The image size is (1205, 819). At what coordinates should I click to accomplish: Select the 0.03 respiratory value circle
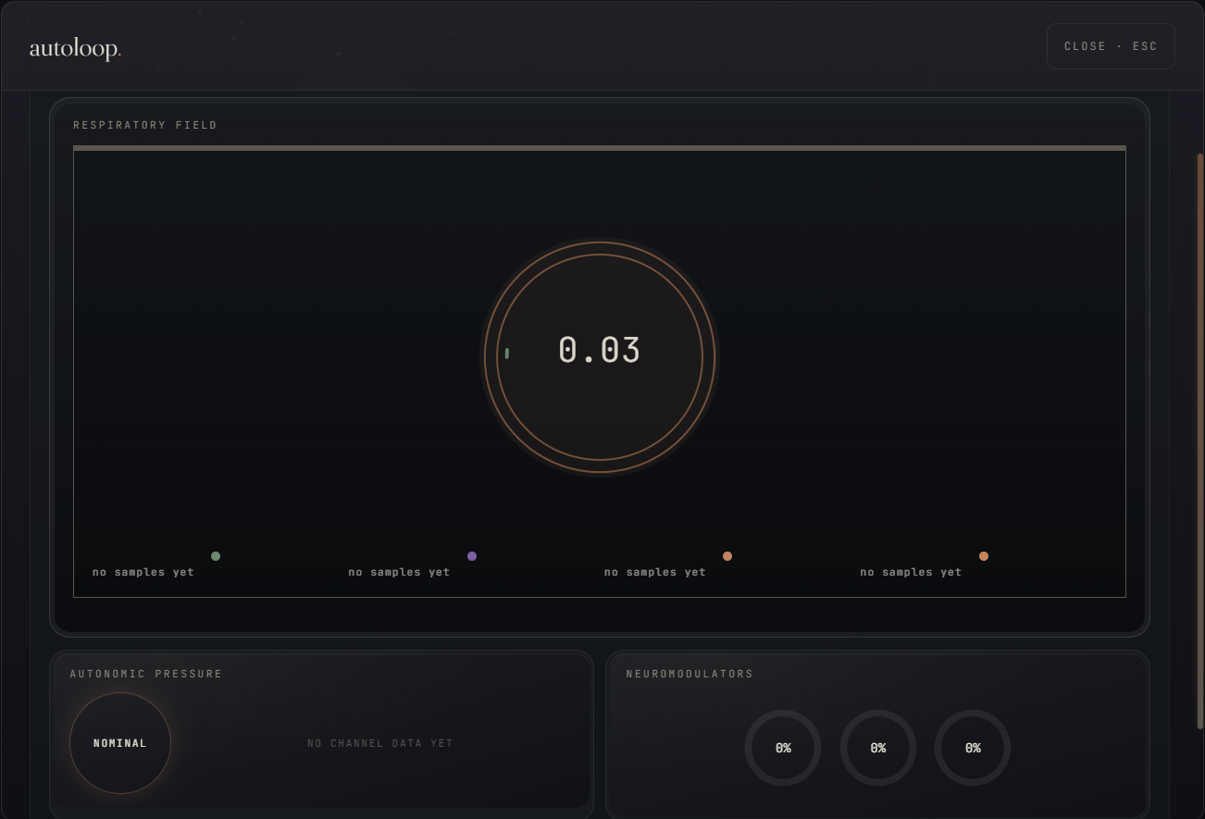600,357
